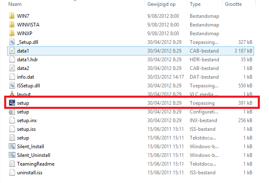Click the 256 kB size of setup.inx
Screen dimensions: 269x183
click(245, 120)
